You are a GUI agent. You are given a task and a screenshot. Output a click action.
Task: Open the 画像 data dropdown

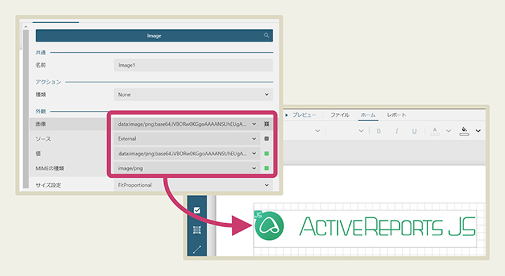click(x=187, y=124)
